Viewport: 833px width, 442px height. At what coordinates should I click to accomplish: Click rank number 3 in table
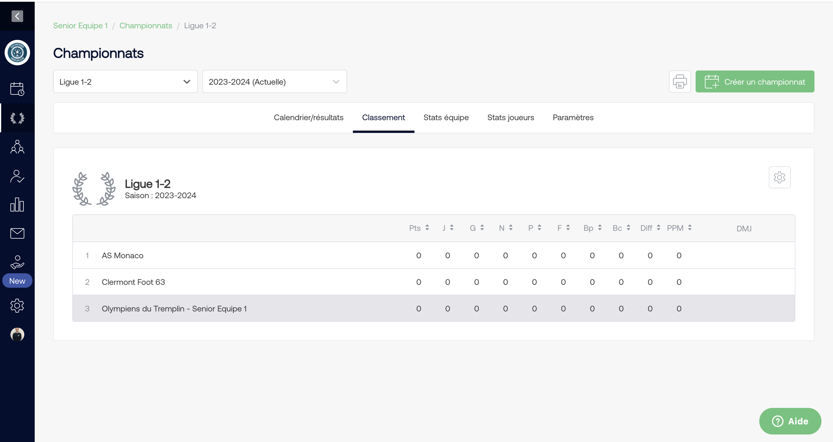87,308
